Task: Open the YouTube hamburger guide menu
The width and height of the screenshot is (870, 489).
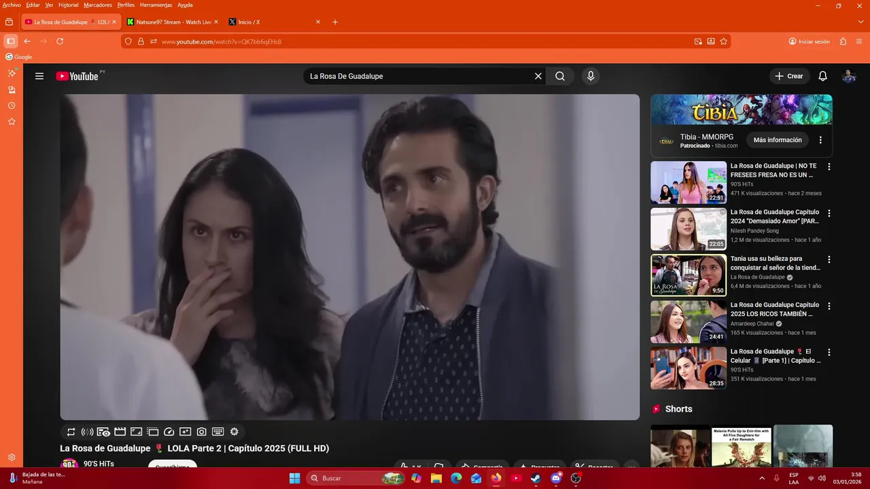Action: 39,76
